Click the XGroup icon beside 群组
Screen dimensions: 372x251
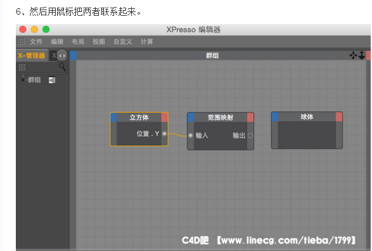click(x=52, y=80)
